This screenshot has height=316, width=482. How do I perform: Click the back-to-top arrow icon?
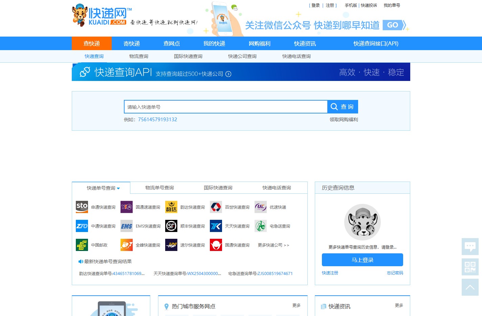(x=470, y=287)
